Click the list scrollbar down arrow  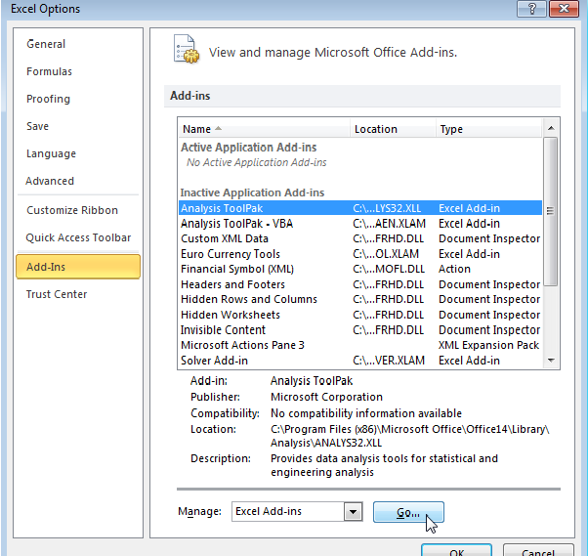coord(551,361)
